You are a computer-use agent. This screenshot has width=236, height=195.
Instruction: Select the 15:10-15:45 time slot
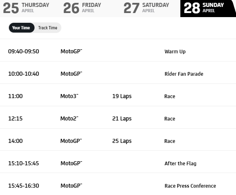click(x=24, y=163)
